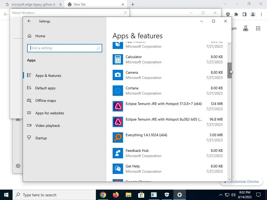Click the Cortana app icon
Viewport: 267px width, 200px height.
(118, 91)
